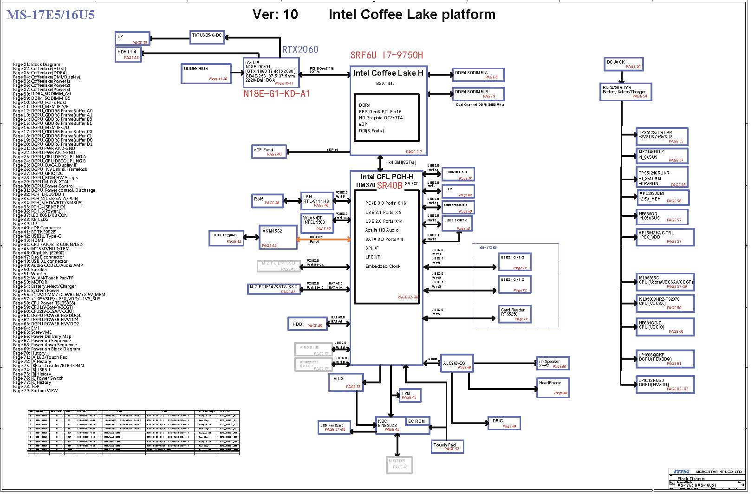Select the eDP Panel block

268,152
